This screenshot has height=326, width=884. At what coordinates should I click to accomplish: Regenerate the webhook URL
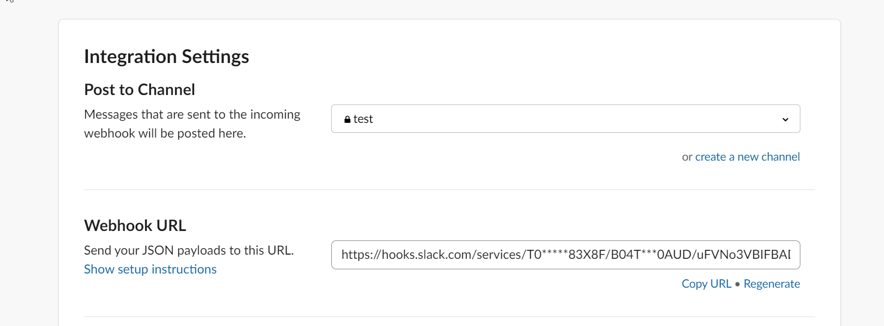point(771,283)
